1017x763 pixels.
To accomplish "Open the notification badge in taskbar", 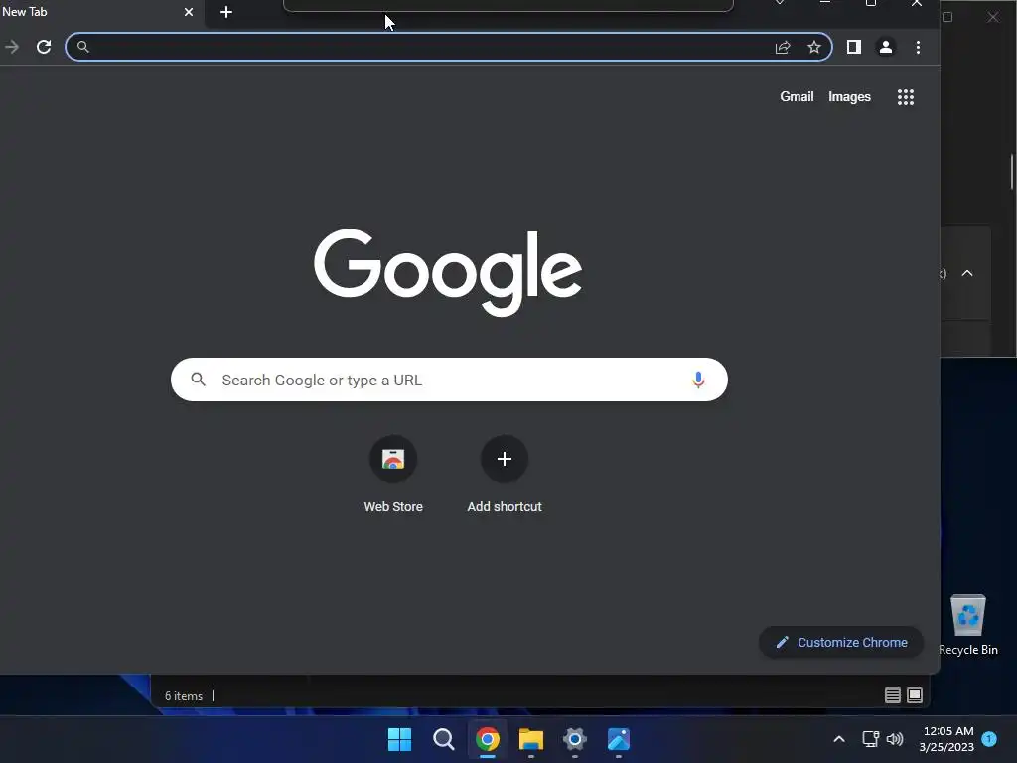I will 989,739.
